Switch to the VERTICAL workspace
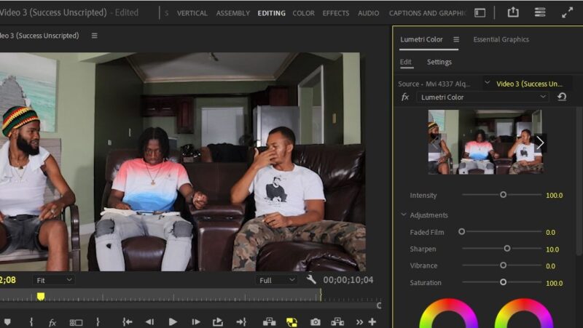The width and height of the screenshot is (583, 328). point(192,13)
